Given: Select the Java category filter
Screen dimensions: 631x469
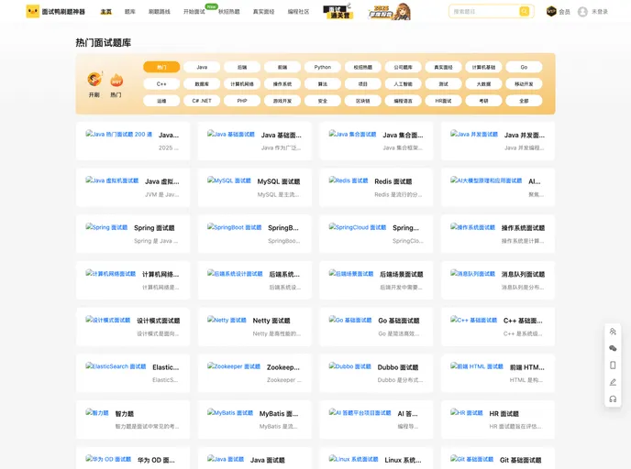Looking at the screenshot, I should pos(202,67).
